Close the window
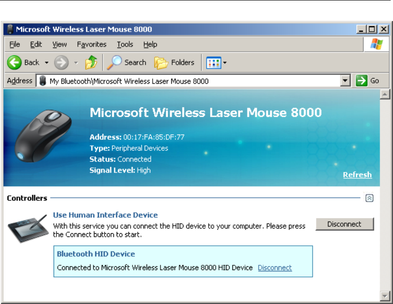This screenshot has width=393, height=304. pos(384,29)
